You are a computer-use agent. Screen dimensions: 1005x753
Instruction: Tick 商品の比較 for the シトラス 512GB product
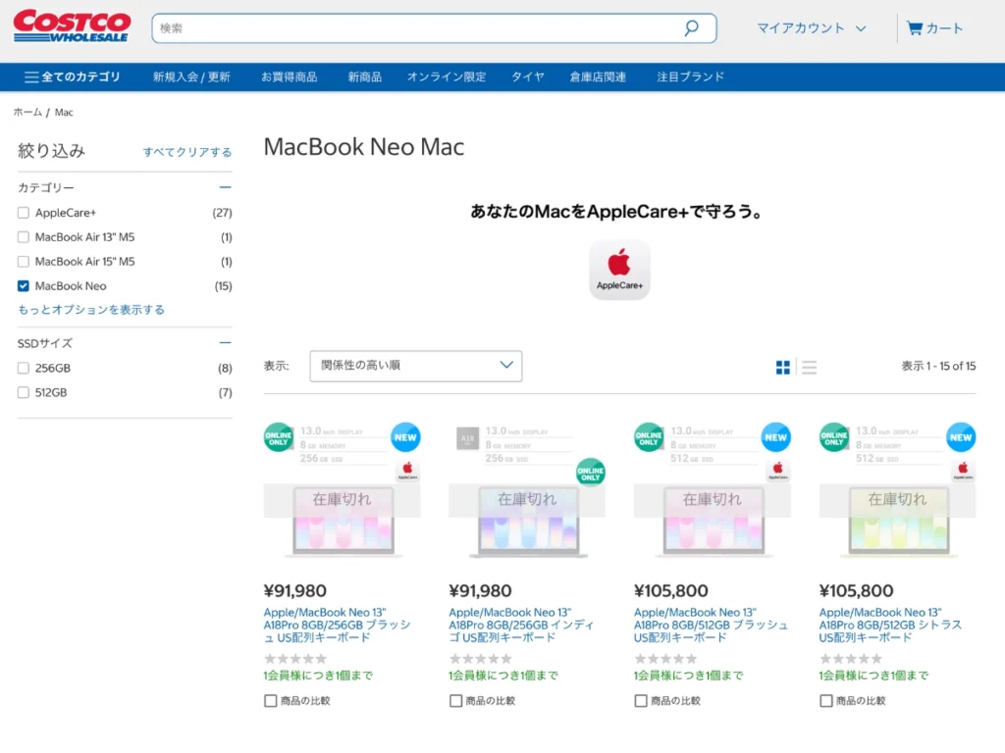(x=826, y=701)
